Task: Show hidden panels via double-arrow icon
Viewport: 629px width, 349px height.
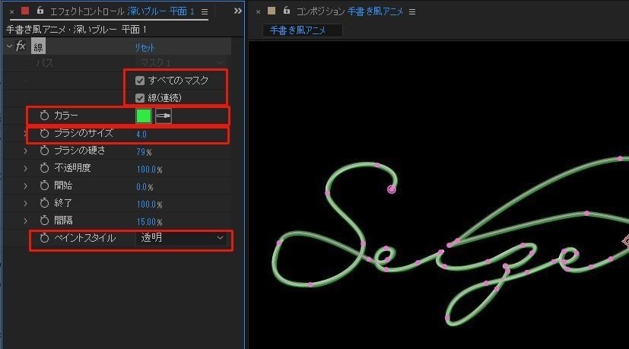Action: 237,11
